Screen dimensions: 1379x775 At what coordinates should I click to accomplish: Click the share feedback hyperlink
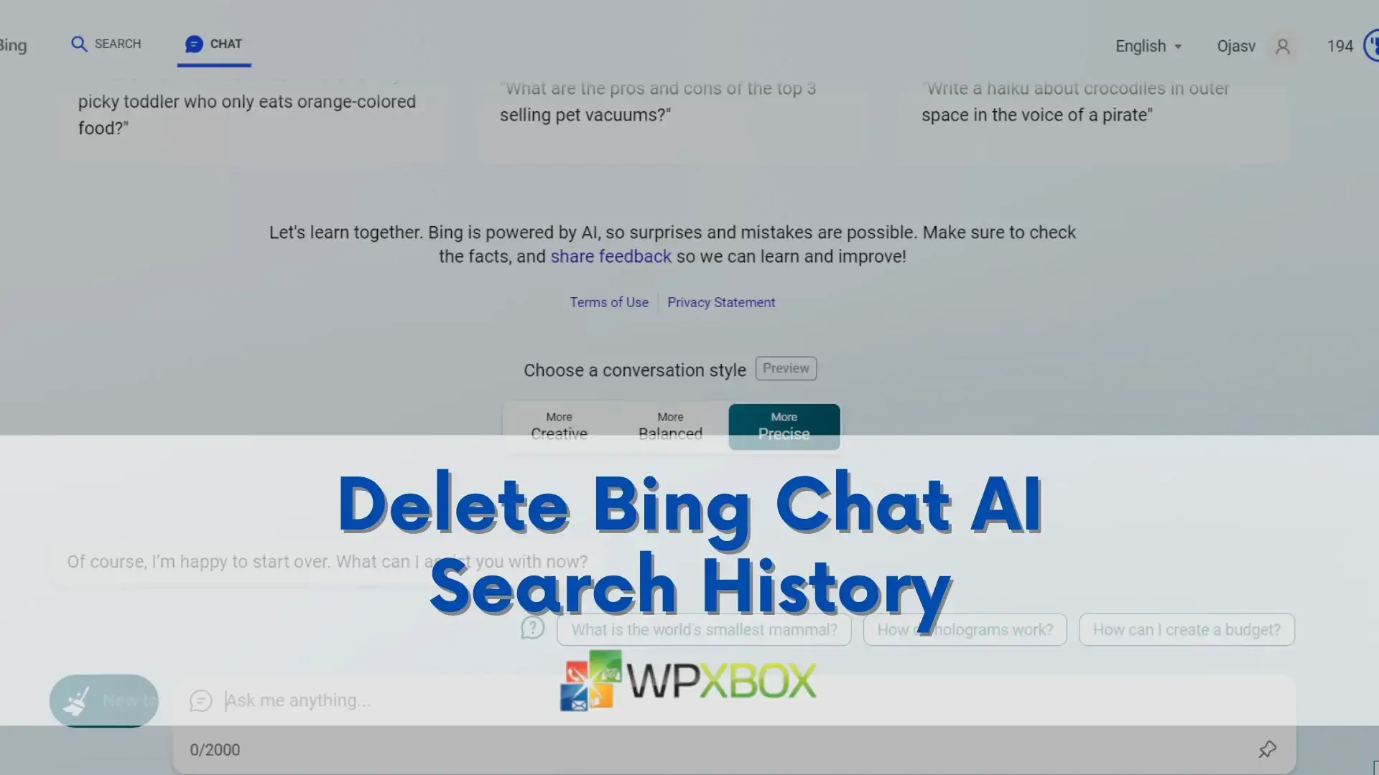point(610,255)
